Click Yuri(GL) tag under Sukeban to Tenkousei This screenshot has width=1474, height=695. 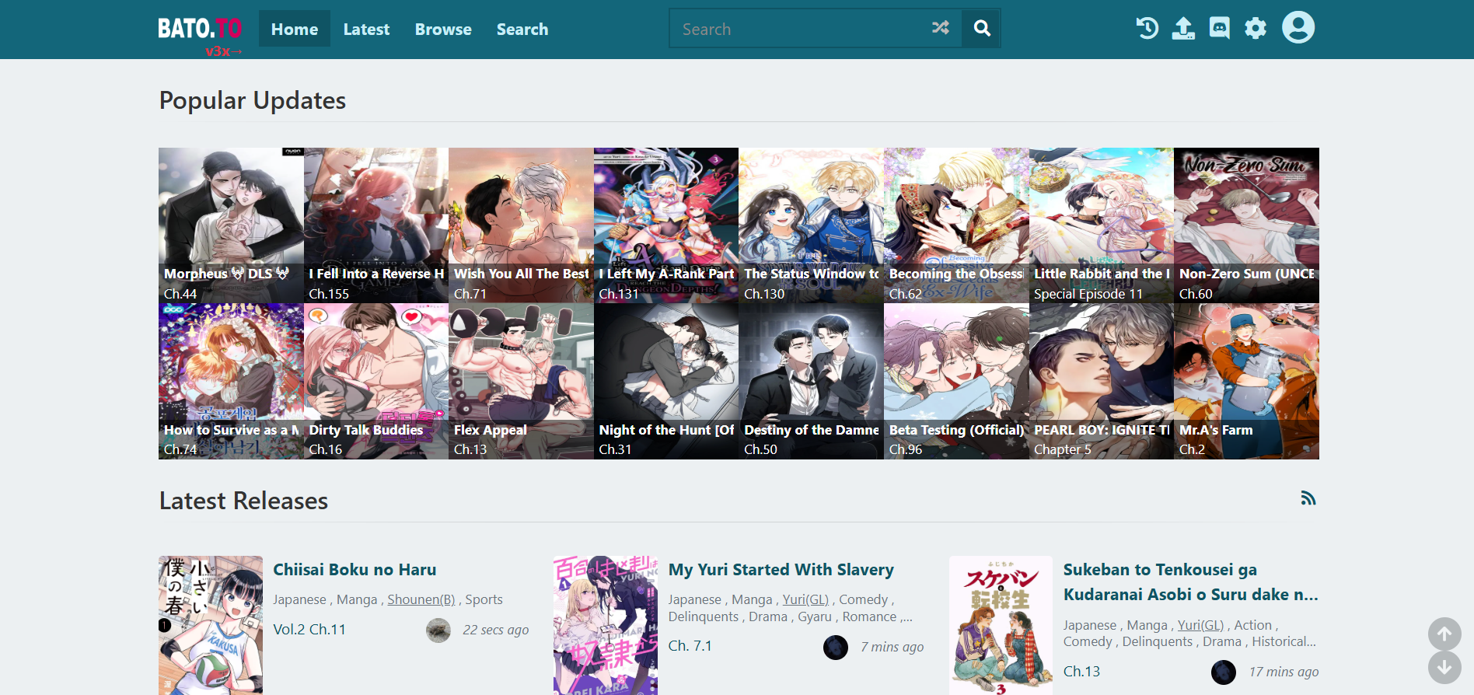click(1200, 625)
